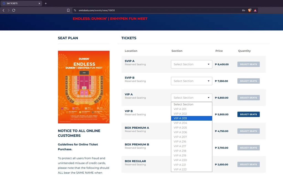Click the ENDLESS: DUNKIN' | ENHYPEN FUN MEET title
The image size is (283, 175).
(x=110, y=18)
